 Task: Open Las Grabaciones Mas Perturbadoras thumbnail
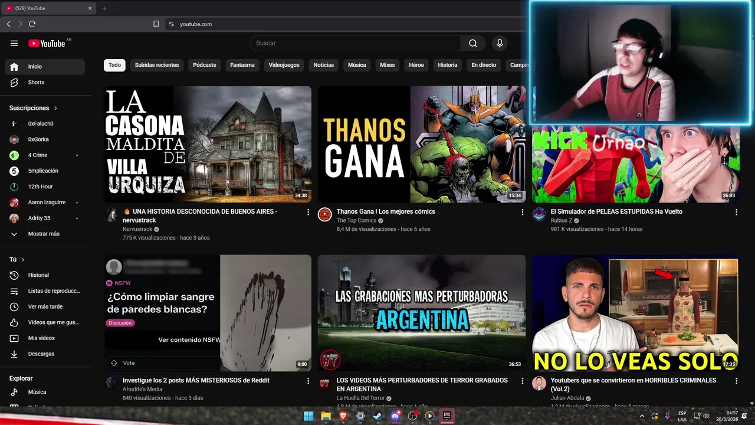pos(422,313)
